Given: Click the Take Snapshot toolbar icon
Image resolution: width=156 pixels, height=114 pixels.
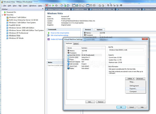Looking at the screenshot, I should pos(62,5).
